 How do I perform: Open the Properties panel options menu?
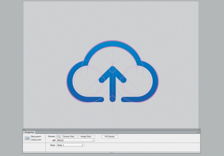tap(198, 132)
